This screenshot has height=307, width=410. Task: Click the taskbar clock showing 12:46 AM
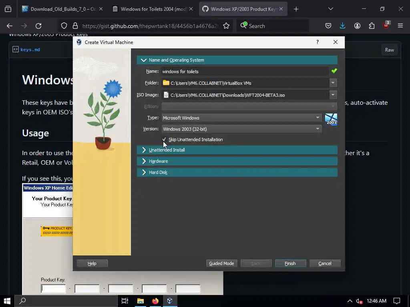(x=376, y=301)
